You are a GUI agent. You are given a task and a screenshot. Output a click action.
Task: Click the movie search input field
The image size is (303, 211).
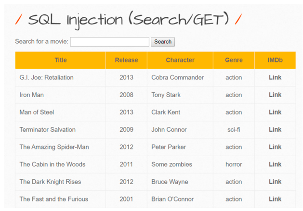point(109,42)
